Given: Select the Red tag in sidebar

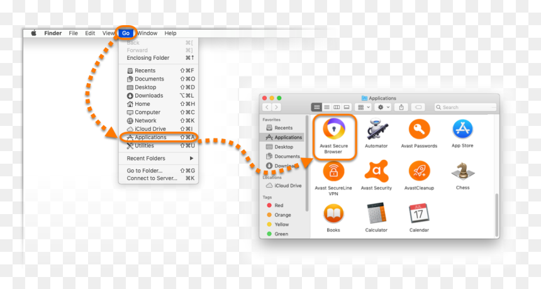Looking at the screenshot, I should click(x=282, y=205).
